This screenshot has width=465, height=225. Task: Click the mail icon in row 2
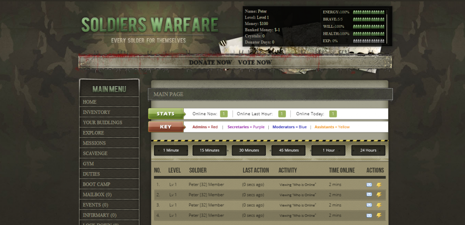369,195
